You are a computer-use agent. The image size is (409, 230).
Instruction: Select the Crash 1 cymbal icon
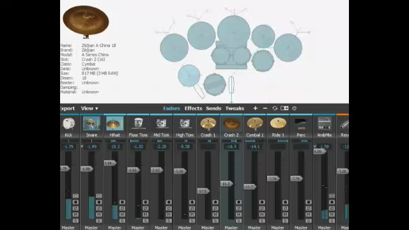pos(208,123)
